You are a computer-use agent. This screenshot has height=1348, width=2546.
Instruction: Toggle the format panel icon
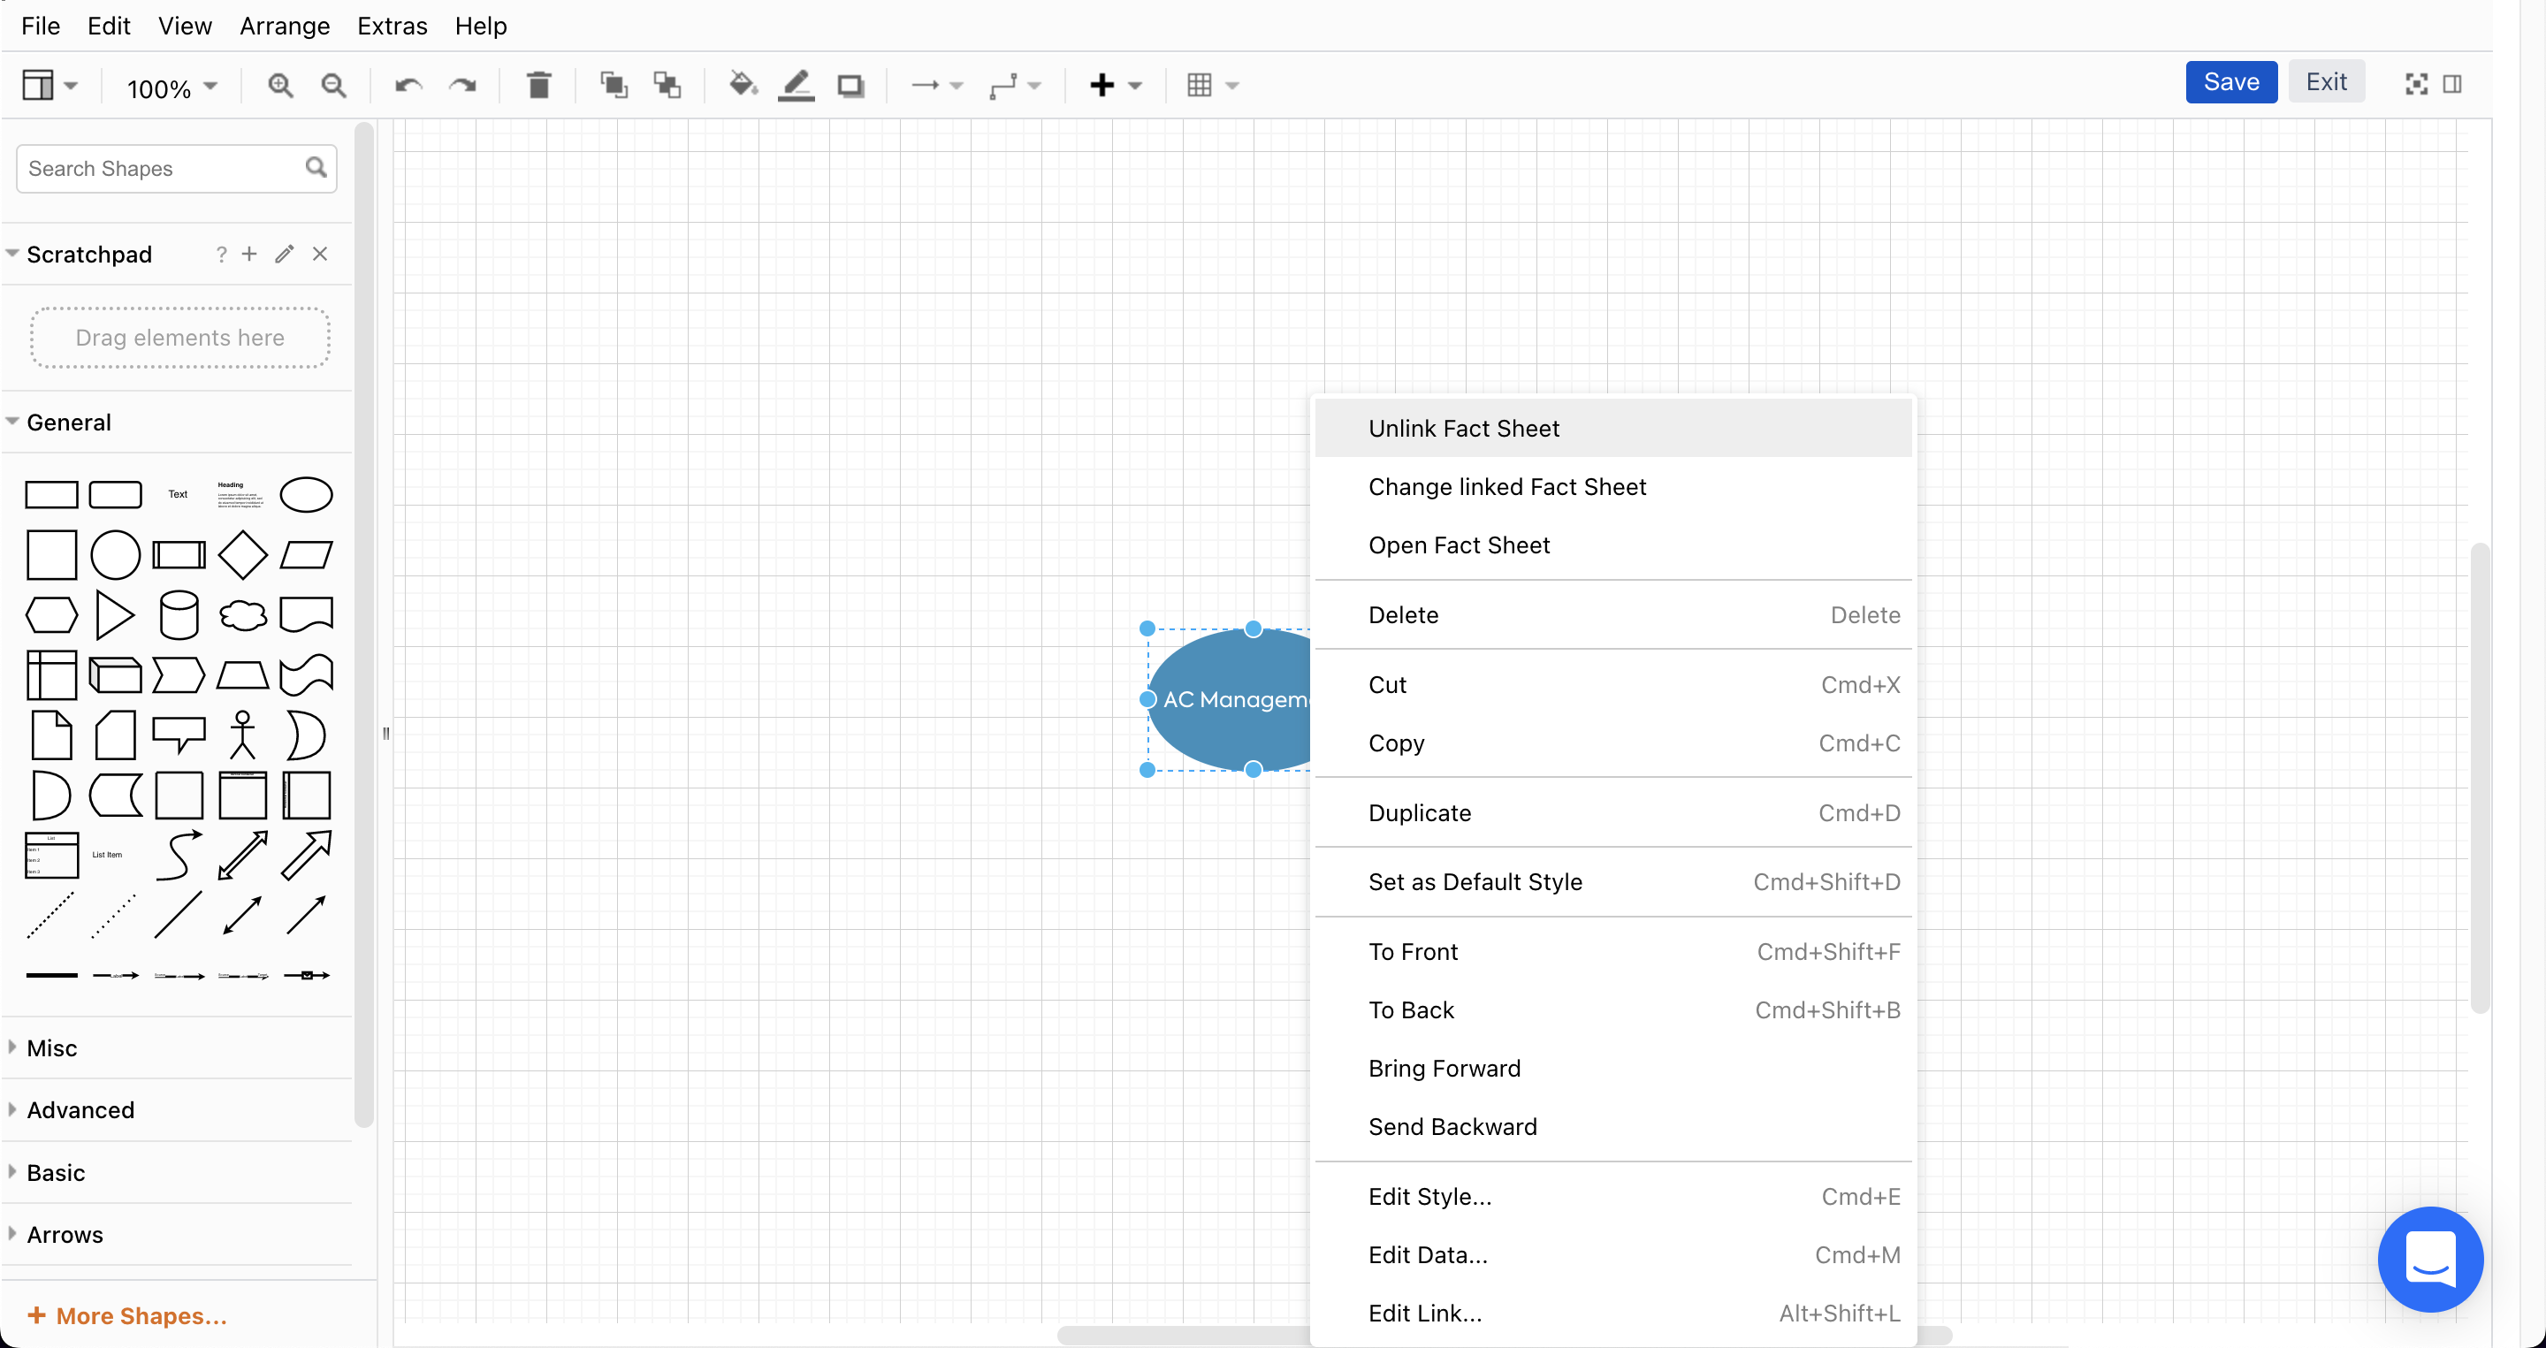[2452, 84]
